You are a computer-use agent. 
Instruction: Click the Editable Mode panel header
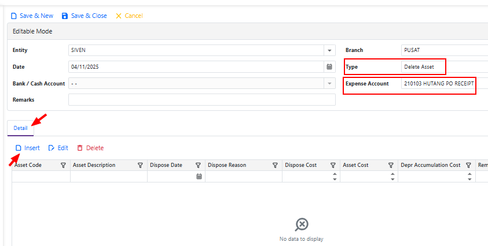248,31
